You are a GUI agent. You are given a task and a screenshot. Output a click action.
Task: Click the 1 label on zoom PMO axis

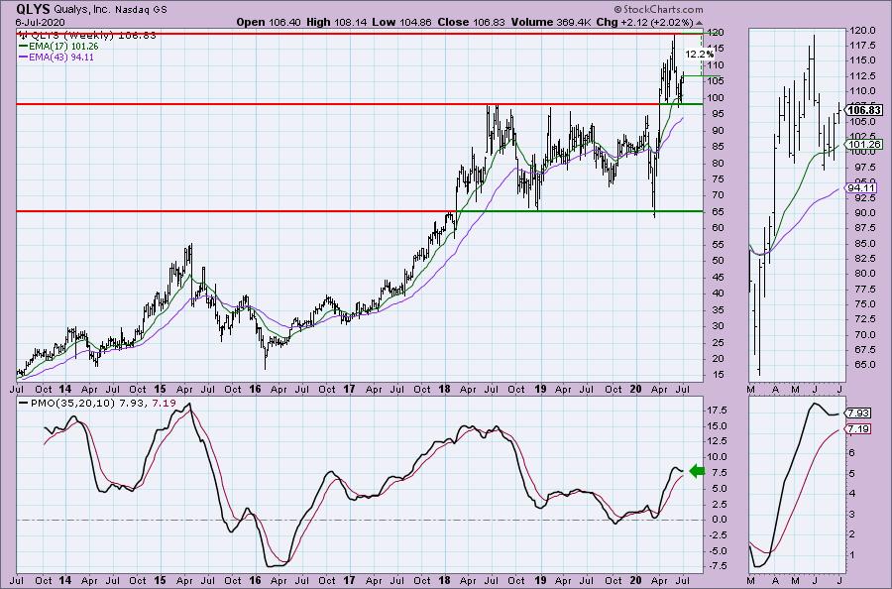point(851,555)
